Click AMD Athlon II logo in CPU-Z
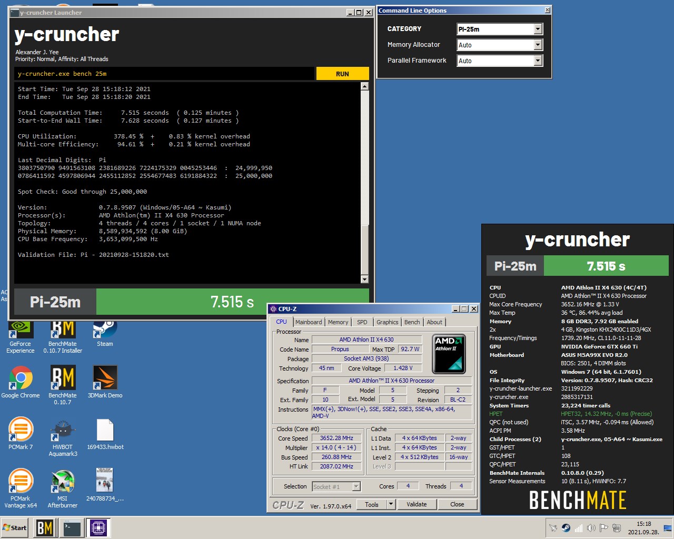674x539 pixels. pyautogui.click(x=449, y=354)
